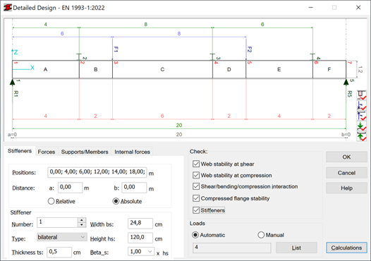Screen dimensions: 371x261
Task: Click the blue dimension value 8
Action: (179, 34)
